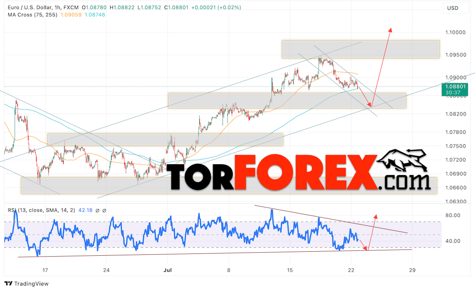The width and height of the screenshot is (475, 291).
Task: Click the RSI value 42.18
Action: coord(86,210)
